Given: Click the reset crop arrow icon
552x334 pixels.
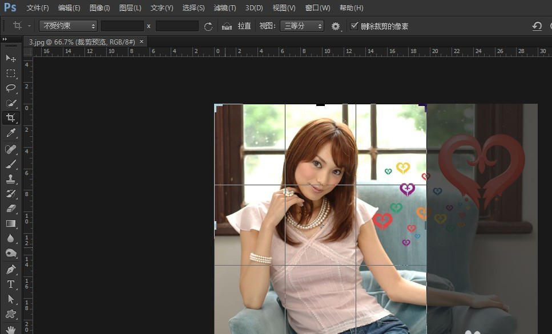Looking at the screenshot, I should coord(537,26).
